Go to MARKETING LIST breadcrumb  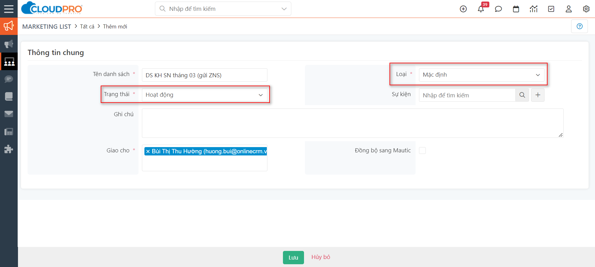click(47, 27)
